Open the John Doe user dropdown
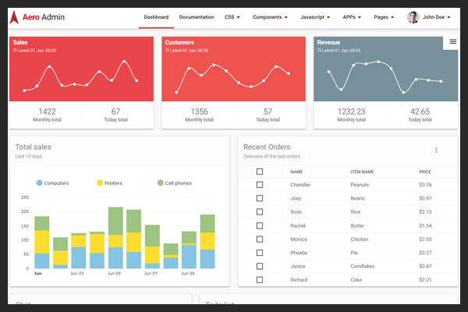Viewport: 468px width, 312px height. (436, 17)
